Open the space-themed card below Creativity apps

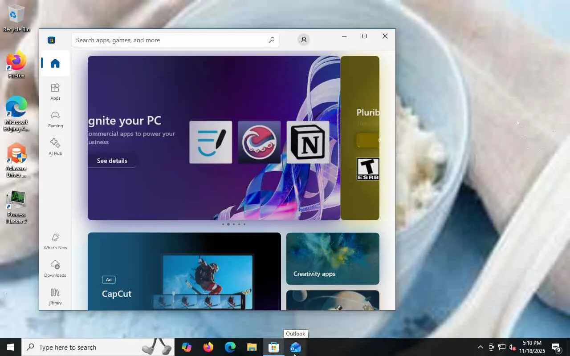[333, 300]
